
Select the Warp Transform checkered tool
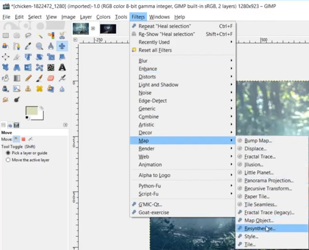click(x=51, y=68)
